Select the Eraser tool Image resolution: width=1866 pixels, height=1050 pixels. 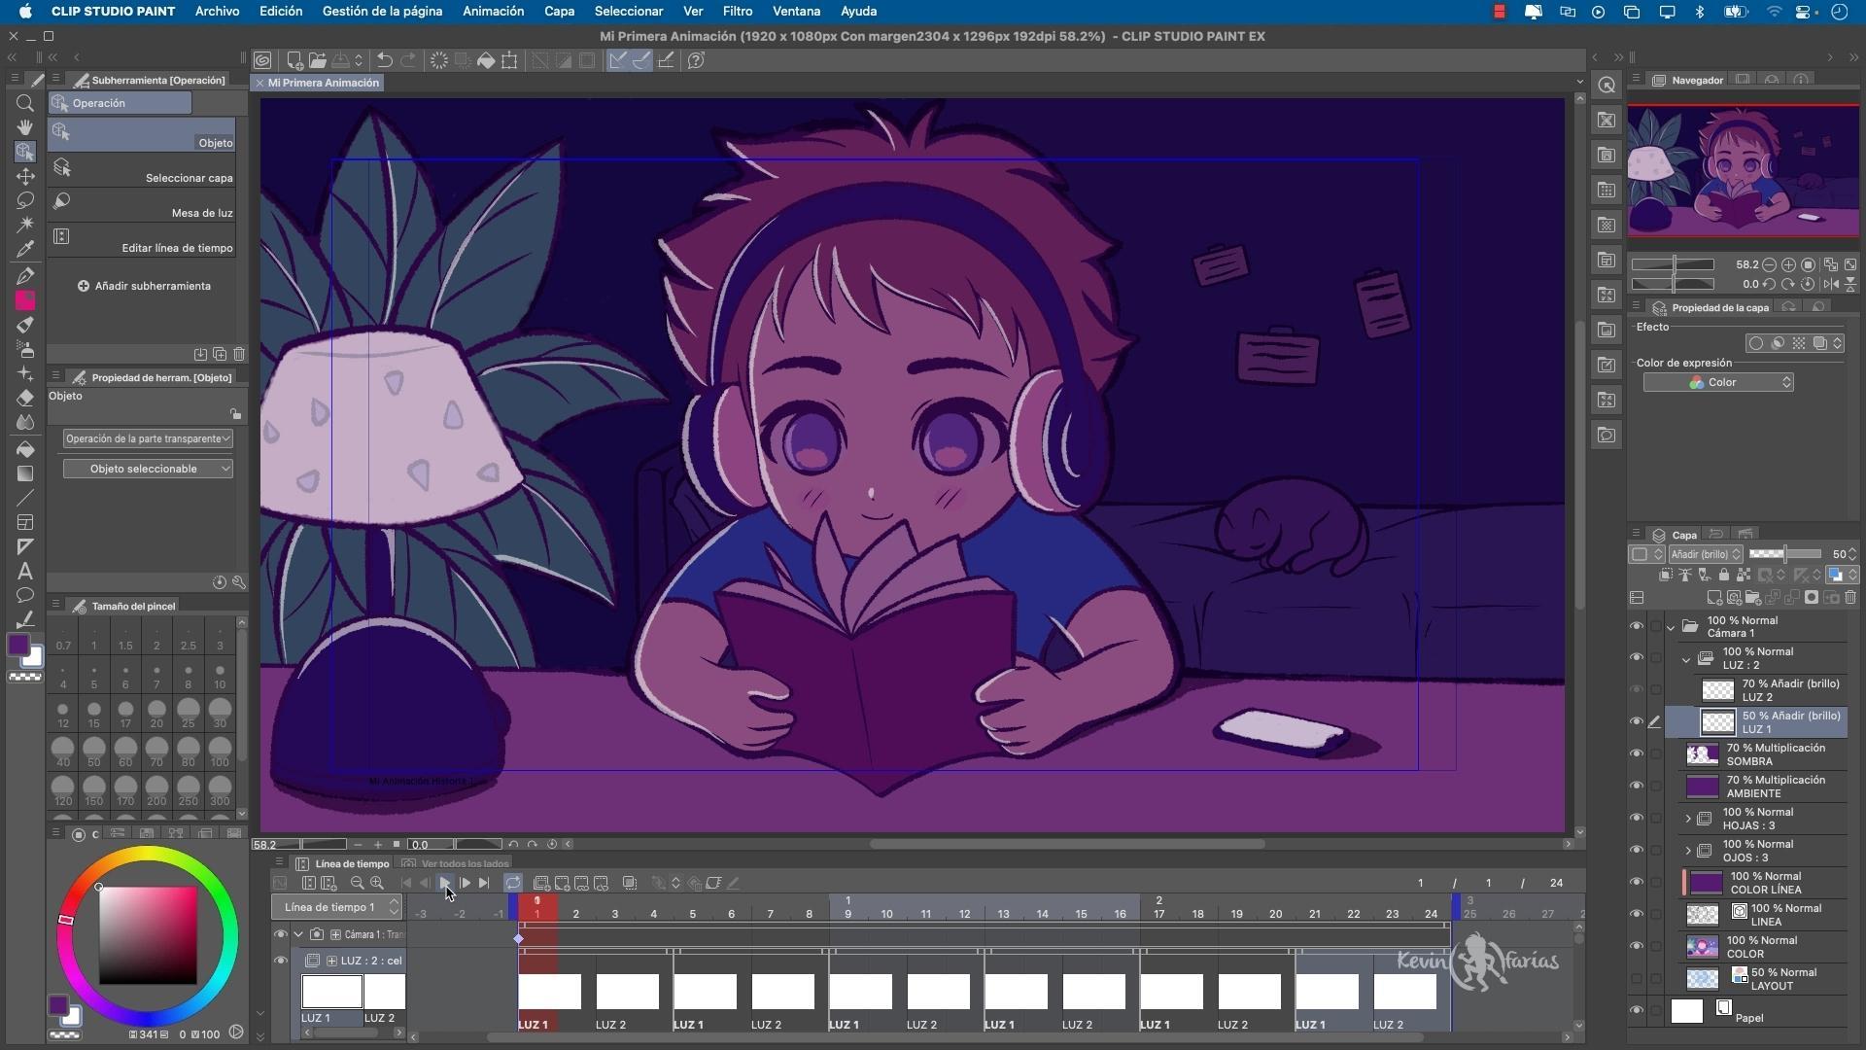(x=25, y=398)
